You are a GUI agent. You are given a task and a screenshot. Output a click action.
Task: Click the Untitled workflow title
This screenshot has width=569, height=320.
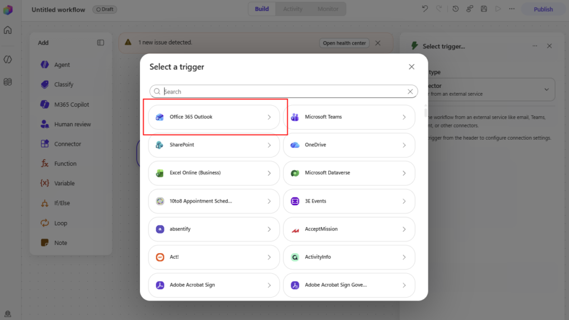[x=58, y=9]
